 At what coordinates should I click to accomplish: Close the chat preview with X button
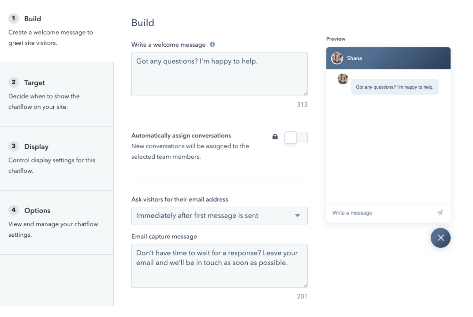point(440,238)
